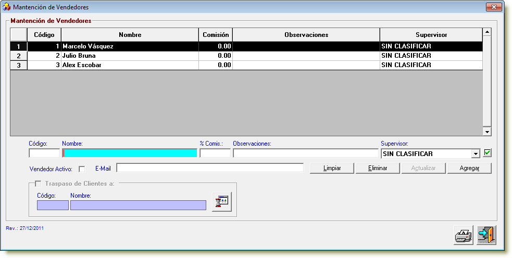
Task: Click row header number 2
Action: coord(19,56)
